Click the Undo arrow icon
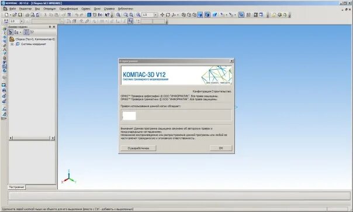The width and height of the screenshot is (353, 212). point(77,15)
